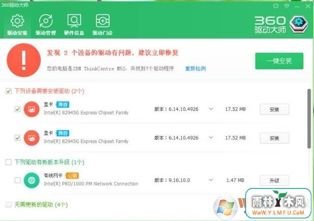The height and width of the screenshot is (221, 314).
Task: Switch to 驱动管理 tab
Action: tap(46, 25)
